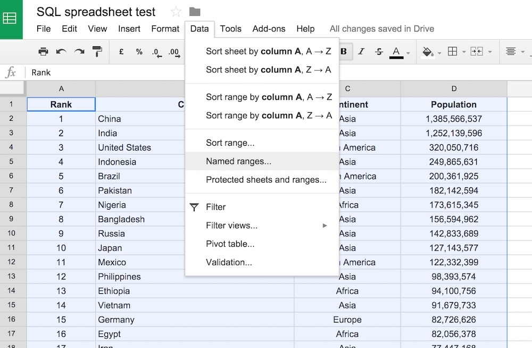The width and height of the screenshot is (532, 348).
Task: Open the borders style dropdown arrow
Action: 464,52
